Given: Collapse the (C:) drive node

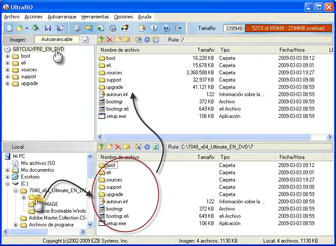Looking at the screenshot, I should pyautogui.click(x=8, y=184).
